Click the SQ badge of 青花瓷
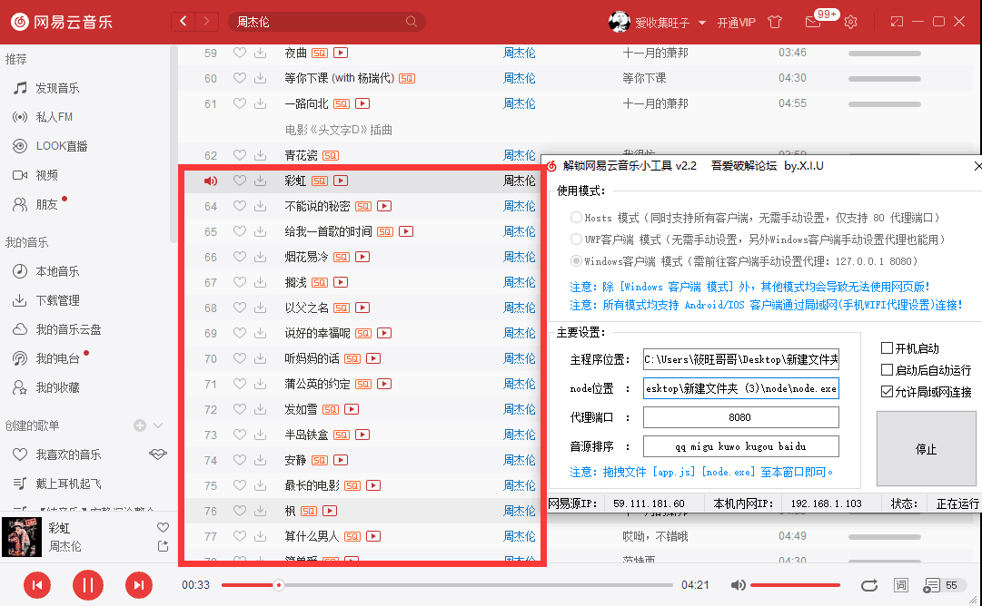This screenshot has width=982, height=606. point(330,155)
